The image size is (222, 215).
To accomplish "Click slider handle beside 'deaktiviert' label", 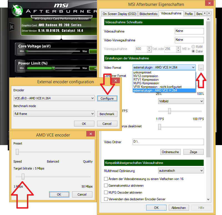I will click(x=160, y=127).
